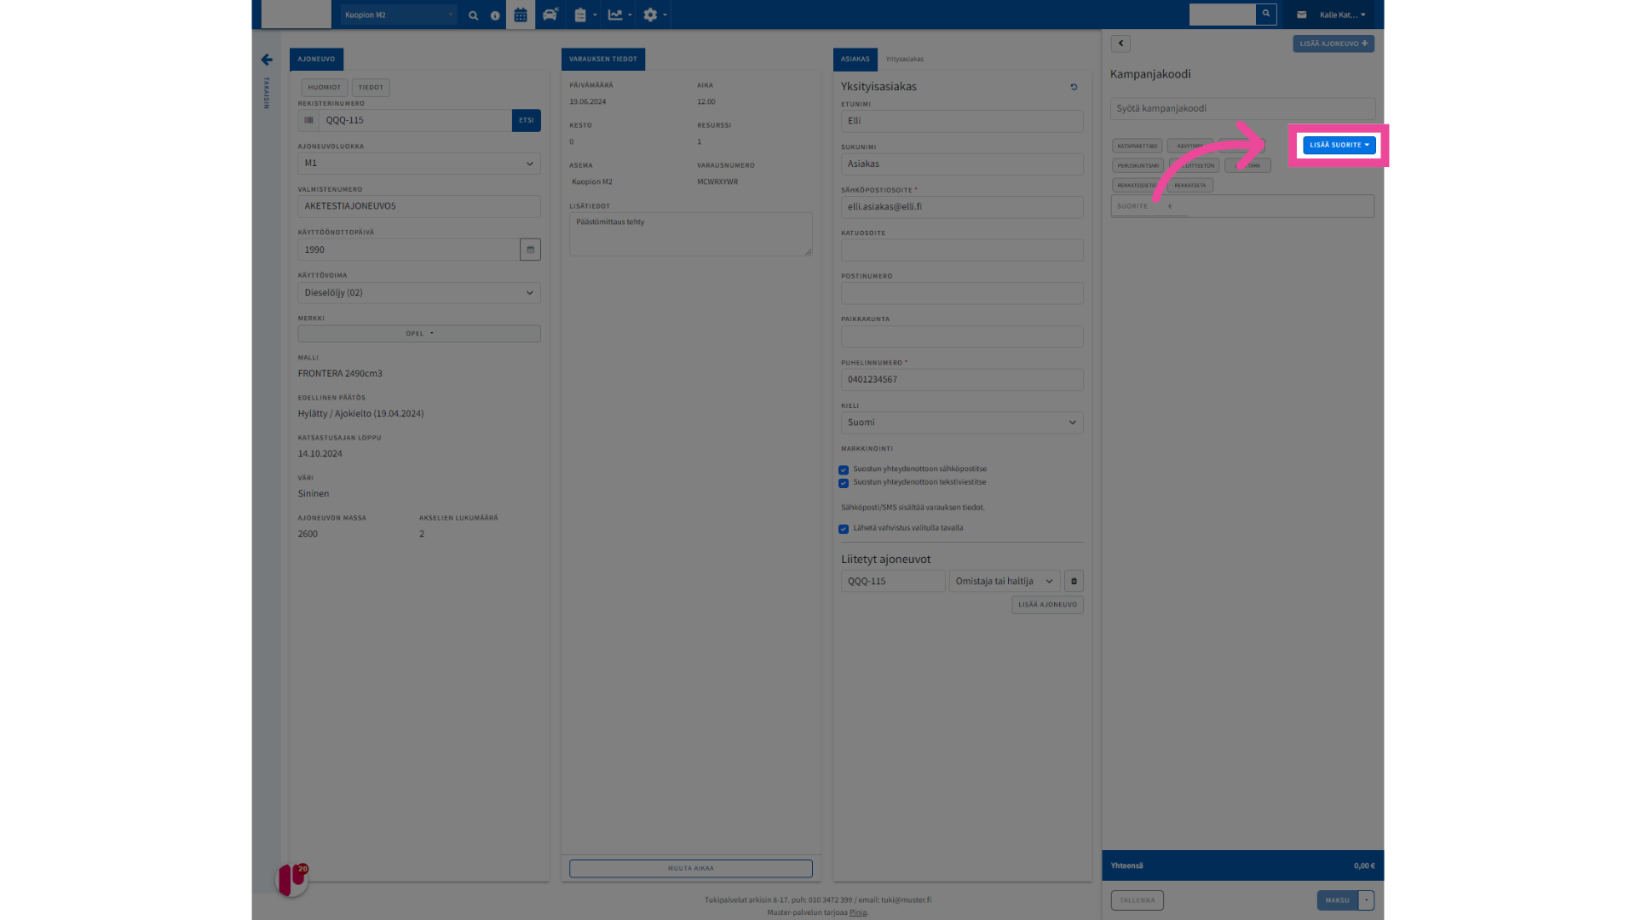Image resolution: width=1636 pixels, height=920 pixels.
Task: Follow the Pinja link in footer
Action: 858,912
